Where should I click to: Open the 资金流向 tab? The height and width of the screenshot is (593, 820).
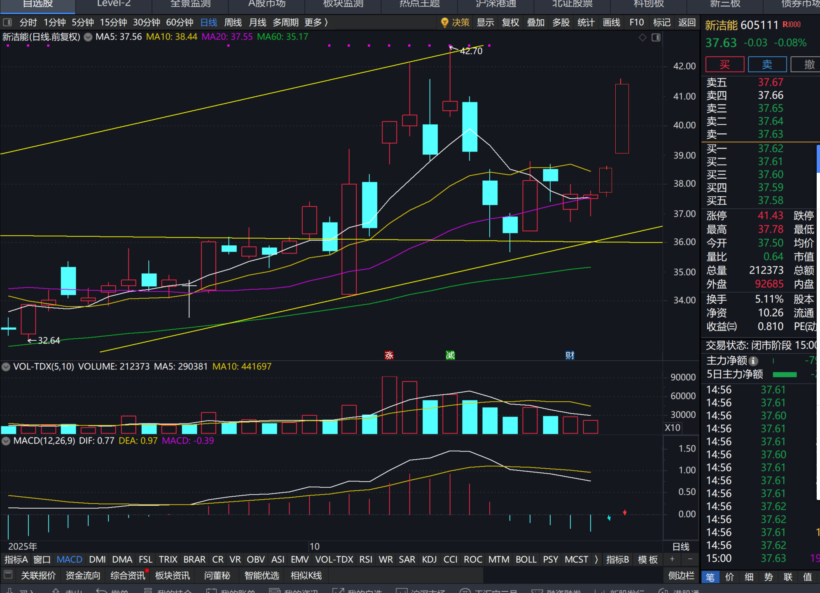click(x=83, y=575)
